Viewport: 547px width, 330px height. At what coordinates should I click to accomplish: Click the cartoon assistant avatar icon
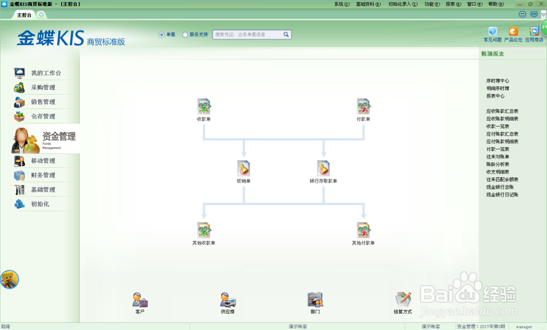9,280
